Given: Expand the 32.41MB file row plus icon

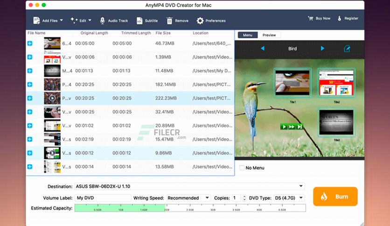Looking at the screenshot, I should (30, 112).
